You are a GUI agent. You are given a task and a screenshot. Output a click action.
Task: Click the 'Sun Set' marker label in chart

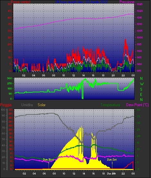coord(112,160)
